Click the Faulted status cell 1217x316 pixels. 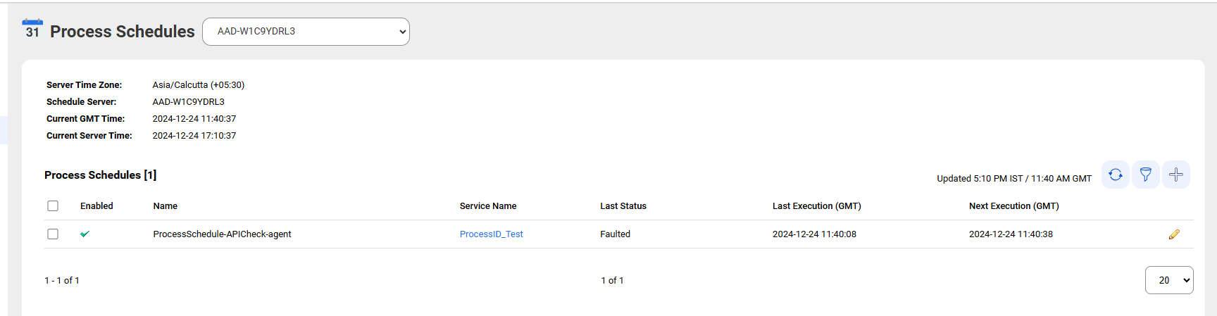click(x=616, y=234)
